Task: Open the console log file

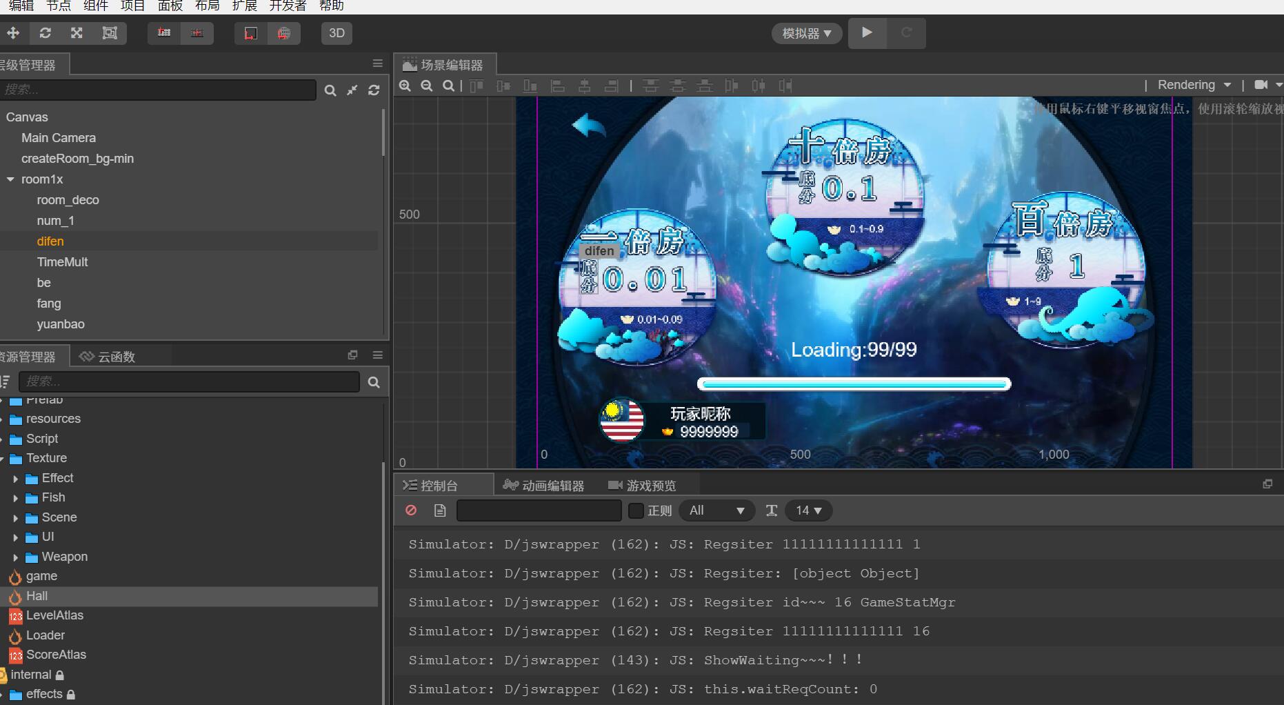Action: click(x=440, y=510)
